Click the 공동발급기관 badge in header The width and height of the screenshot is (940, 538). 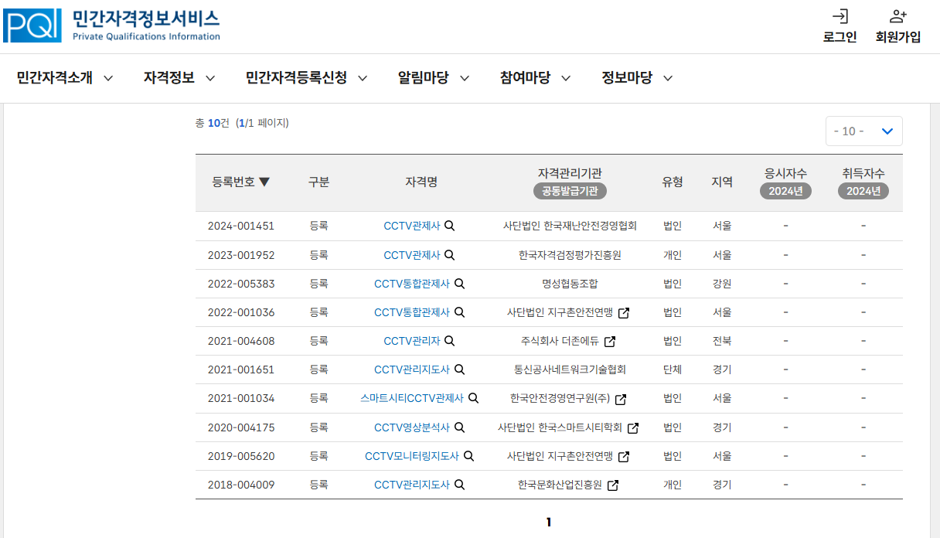tap(570, 191)
